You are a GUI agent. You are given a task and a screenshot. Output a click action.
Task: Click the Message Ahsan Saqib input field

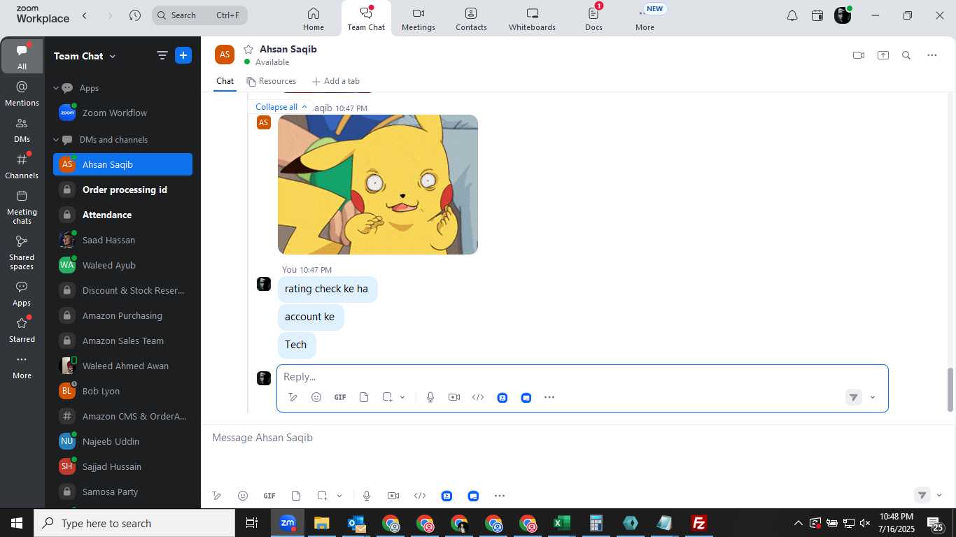(578, 438)
